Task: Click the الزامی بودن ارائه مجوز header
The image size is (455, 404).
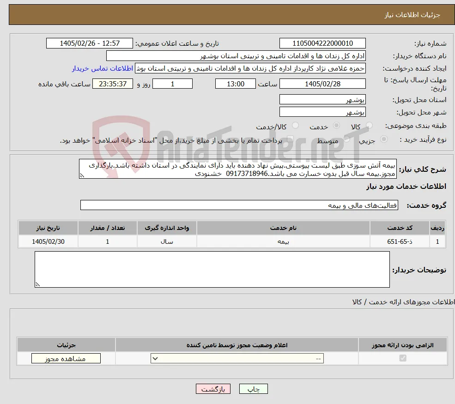Action: [x=403, y=345]
